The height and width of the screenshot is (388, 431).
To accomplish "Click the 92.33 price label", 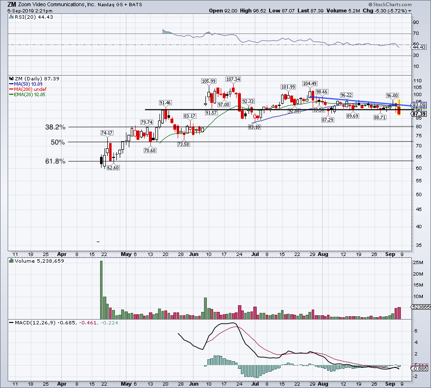I will click(248, 101).
